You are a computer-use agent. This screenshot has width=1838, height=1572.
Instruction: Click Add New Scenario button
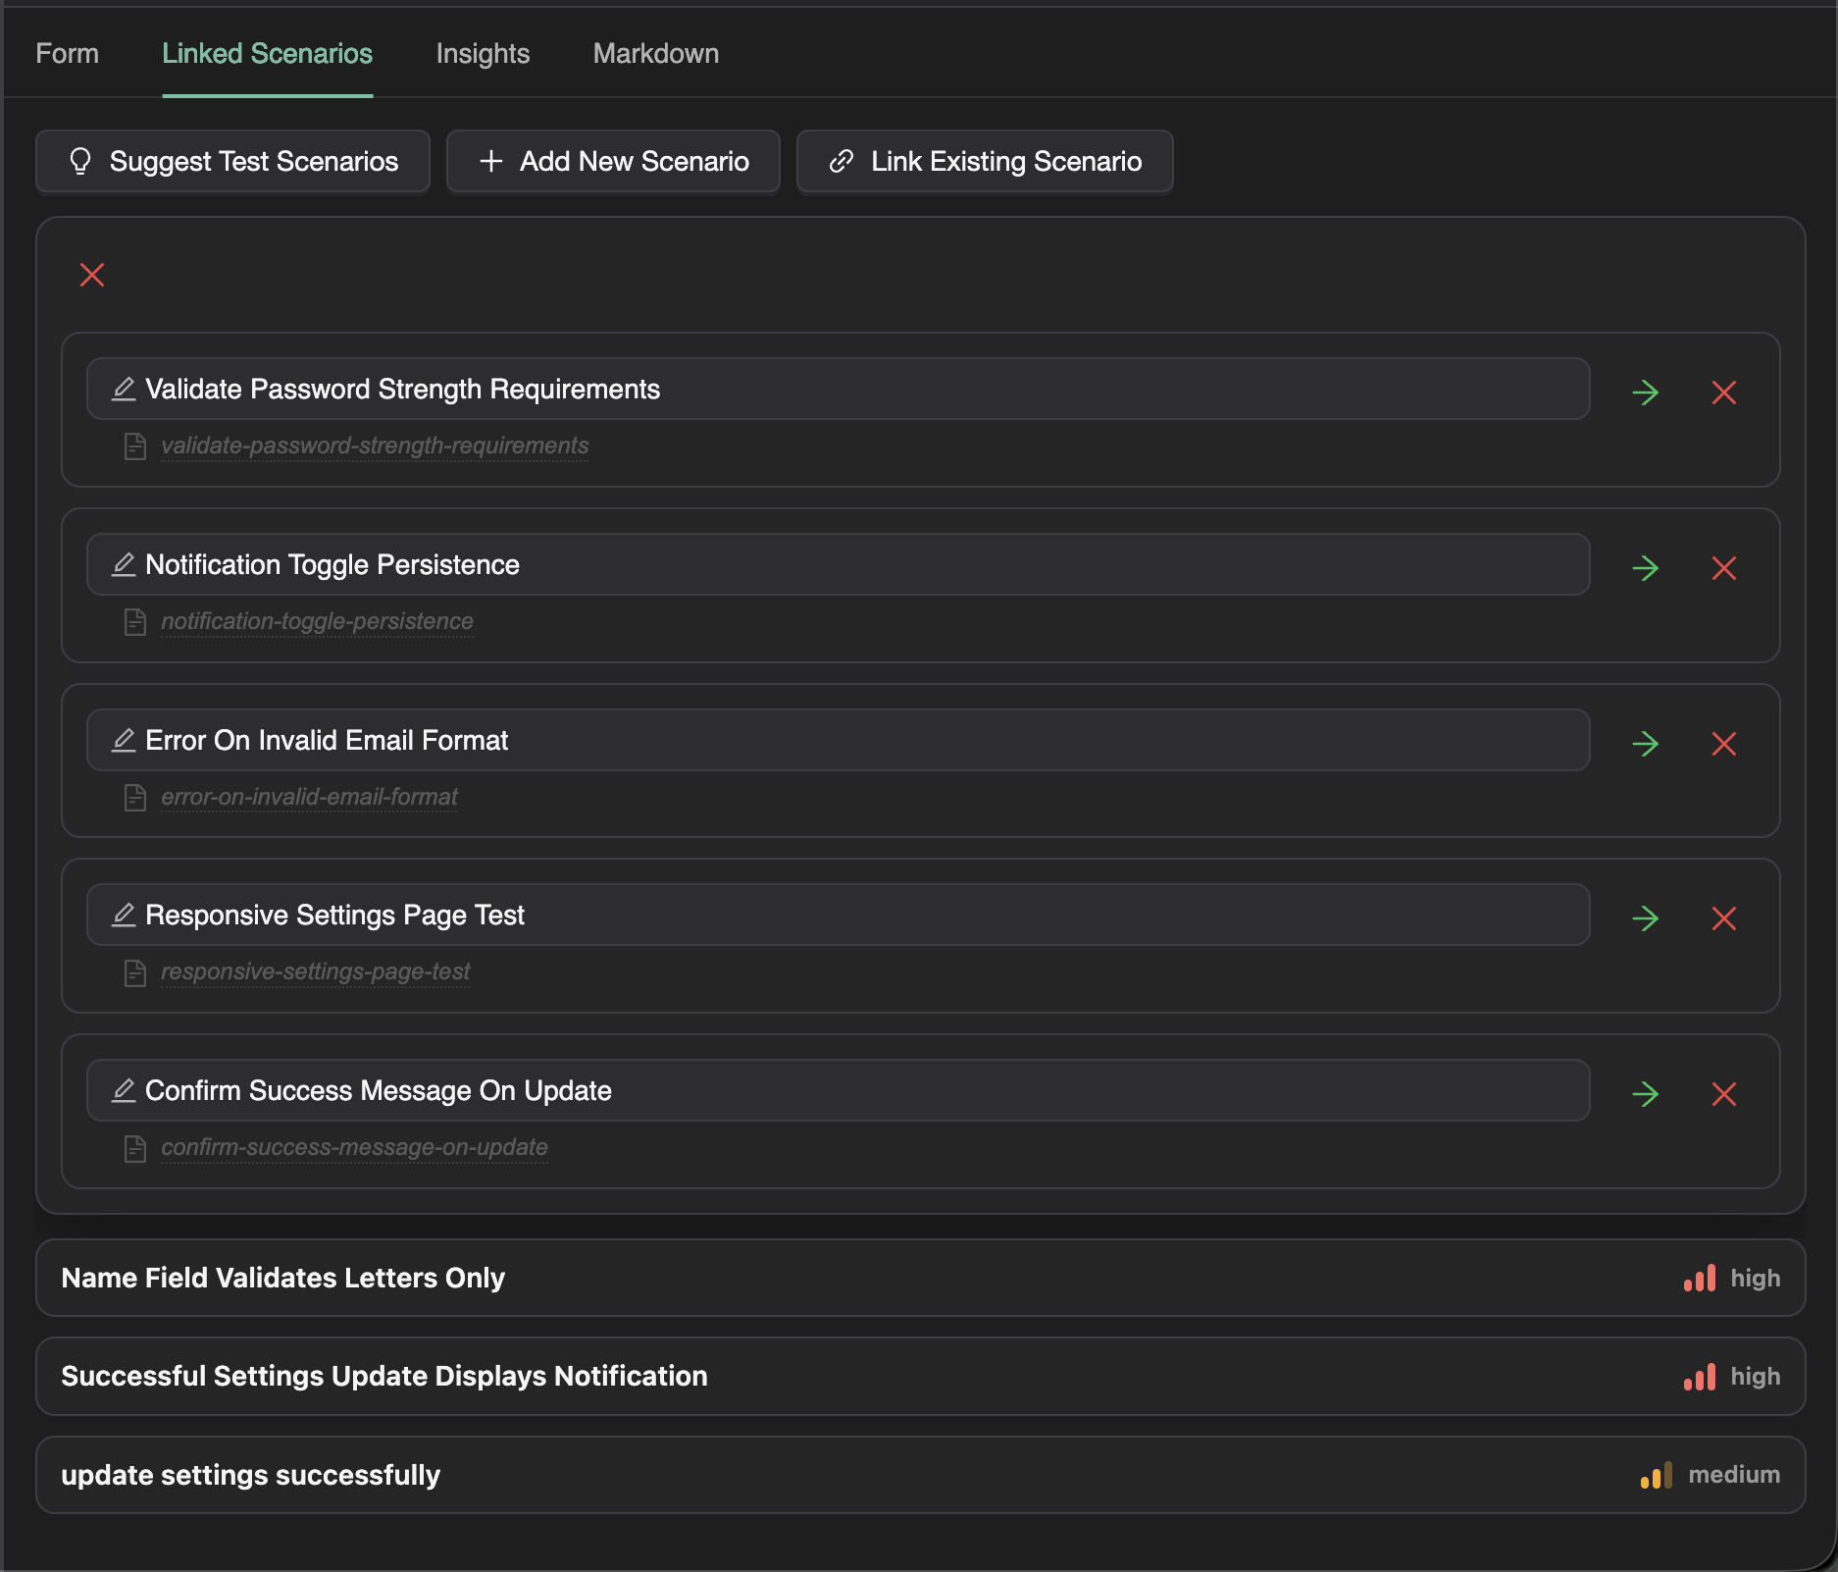[x=613, y=161]
